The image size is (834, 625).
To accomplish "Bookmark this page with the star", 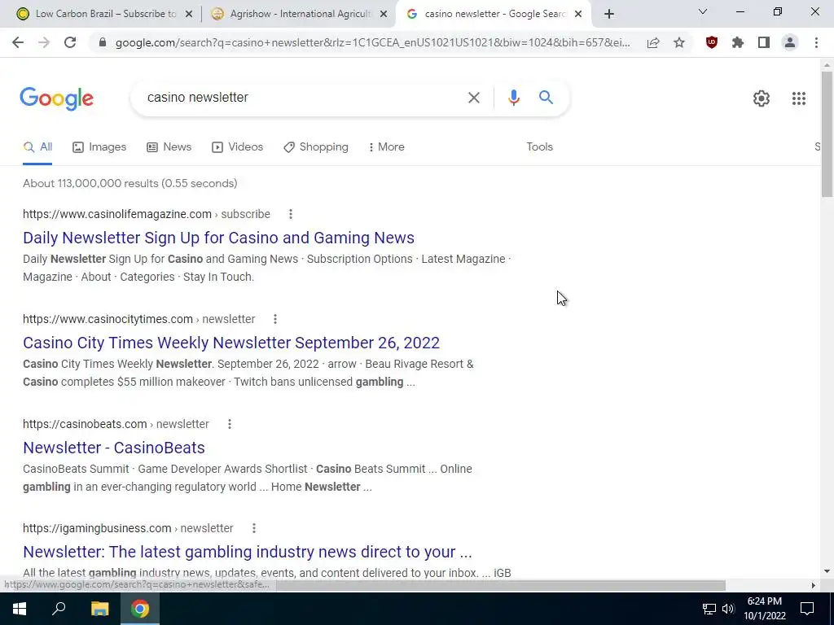I will (679, 42).
